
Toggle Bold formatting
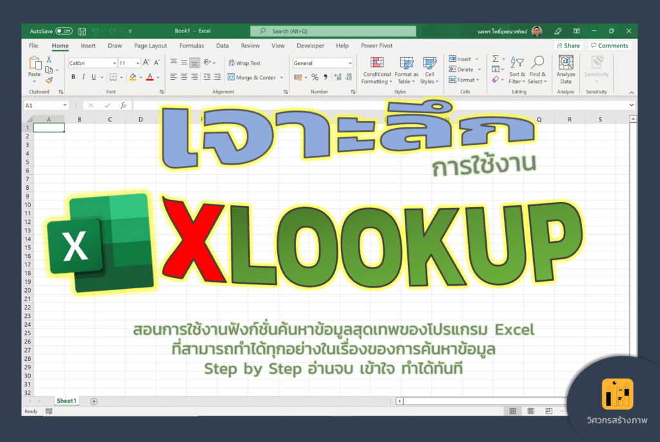tap(73, 77)
